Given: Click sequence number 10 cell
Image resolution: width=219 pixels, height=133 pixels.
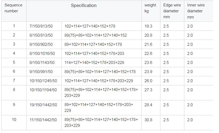Looking at the screenshot, I should [x=14, y=123].
